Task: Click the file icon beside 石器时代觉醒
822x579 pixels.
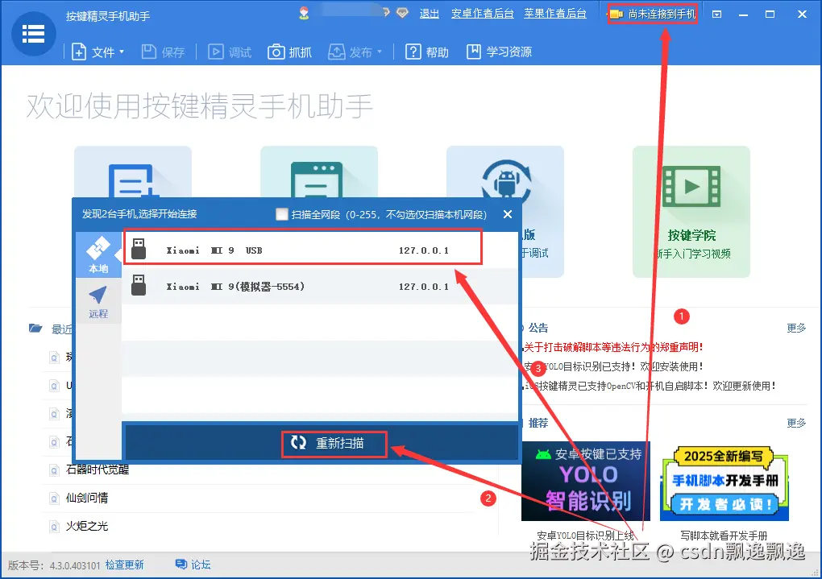Action: click(x=53, y=470)
